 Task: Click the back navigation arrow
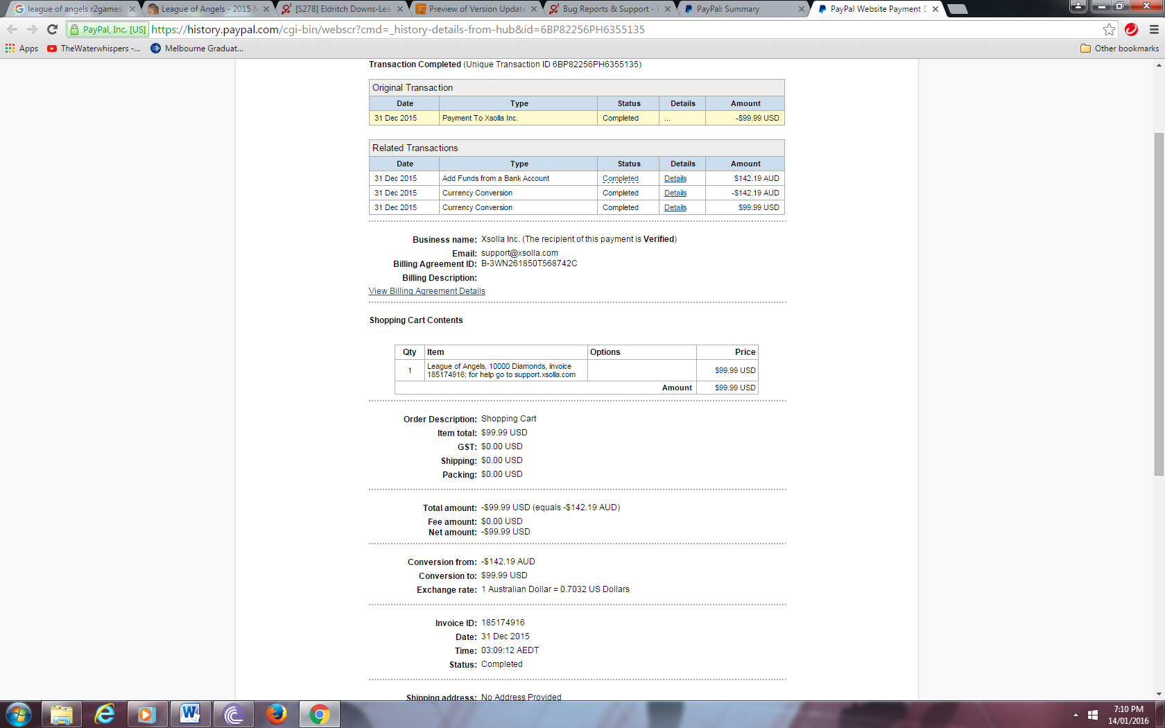tap(12, 29)
